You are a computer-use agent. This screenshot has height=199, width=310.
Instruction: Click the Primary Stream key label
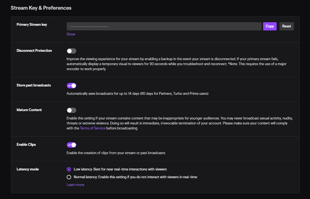pyautogui.click(x=31, y=25)
